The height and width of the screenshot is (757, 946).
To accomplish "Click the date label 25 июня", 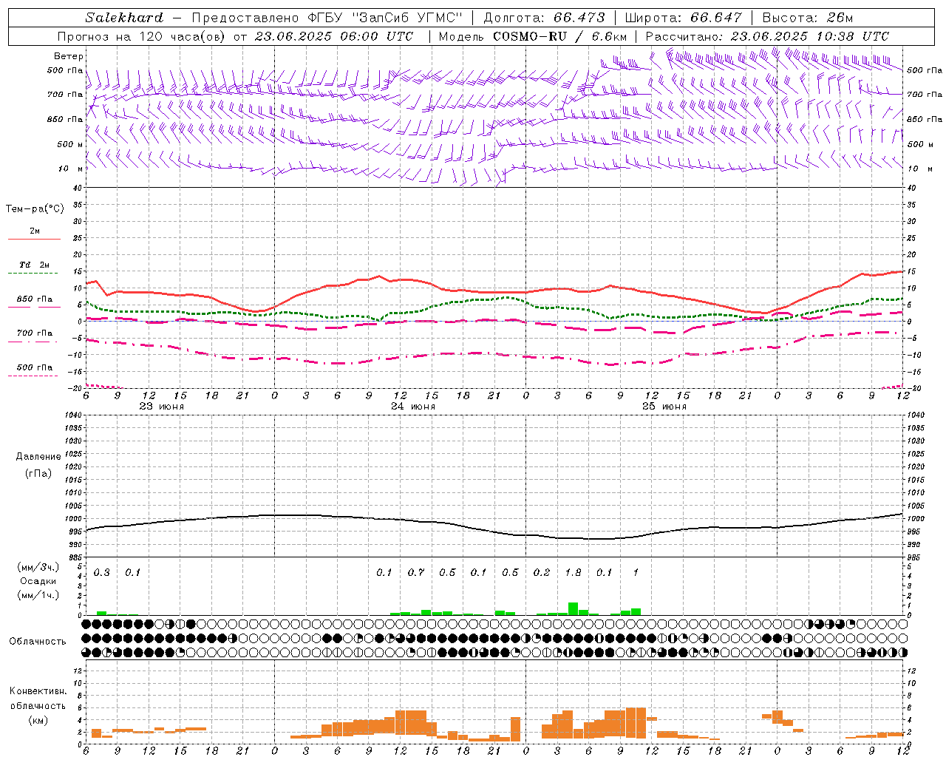I will point(664,407).
